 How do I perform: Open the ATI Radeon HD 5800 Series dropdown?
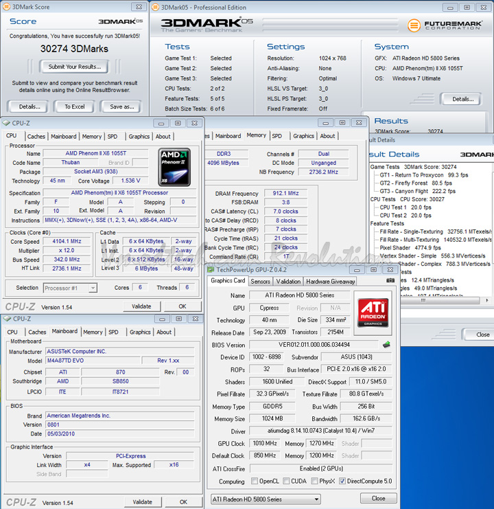pos(266,499)
